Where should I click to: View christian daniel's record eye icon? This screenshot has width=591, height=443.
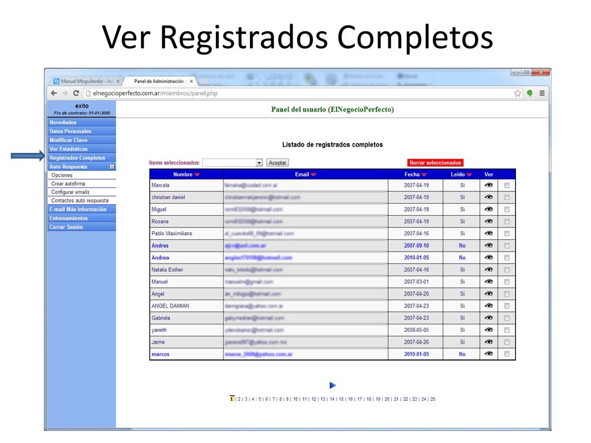(x=489, y=197)
